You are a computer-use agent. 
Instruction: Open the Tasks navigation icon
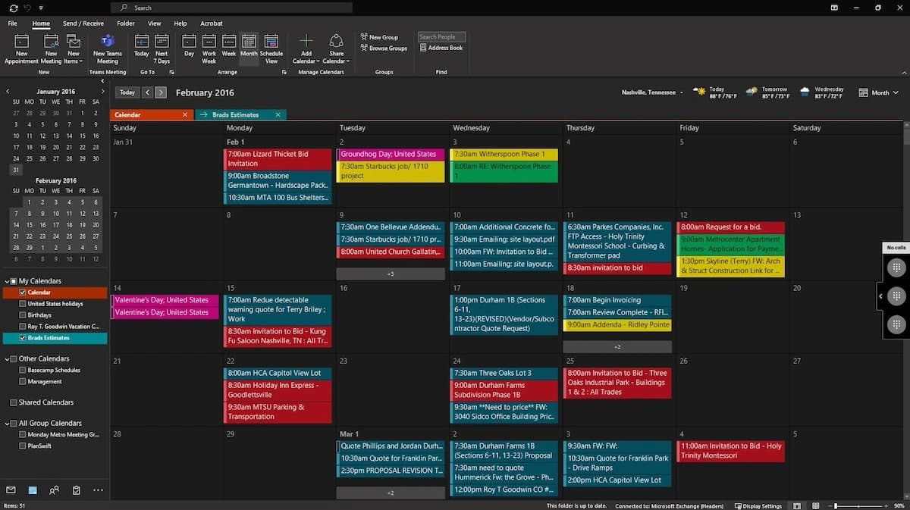pyautogui.click(x=77, y=490)
